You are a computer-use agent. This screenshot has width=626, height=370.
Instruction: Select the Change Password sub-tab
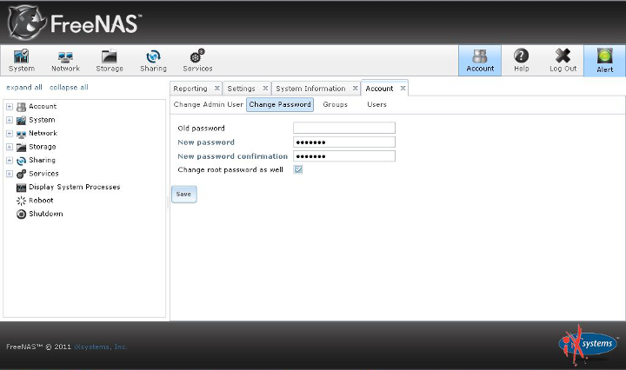click(x=280, y=104)
